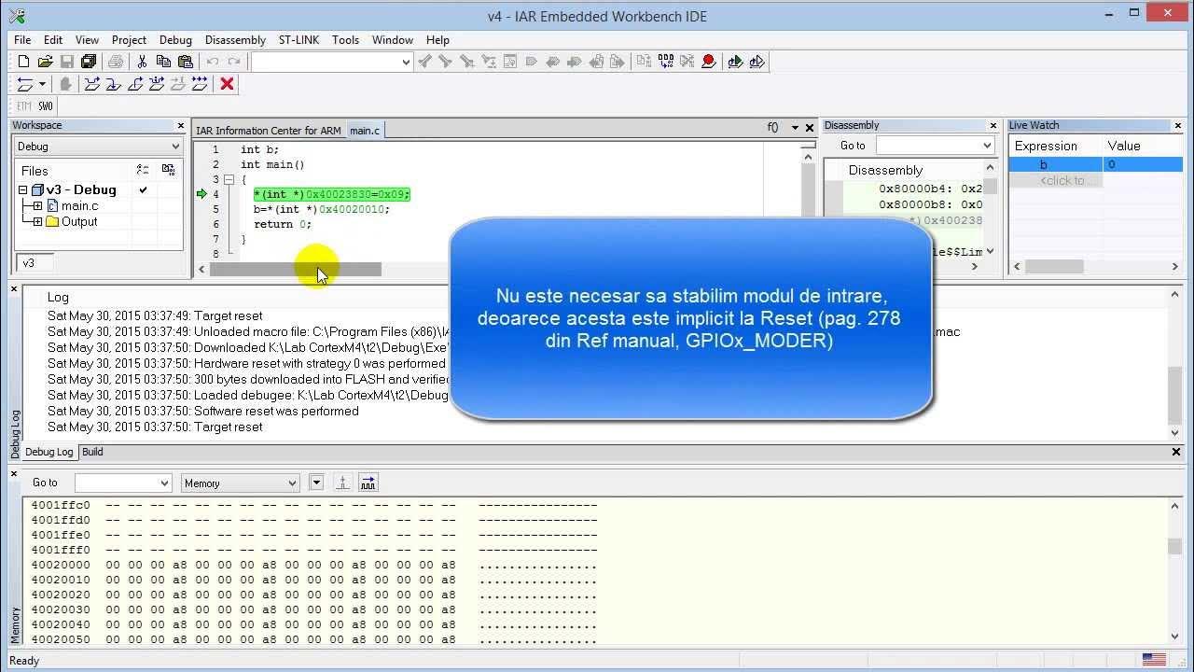Click the Go debug icon with three arrows

(x=199, y=84)
